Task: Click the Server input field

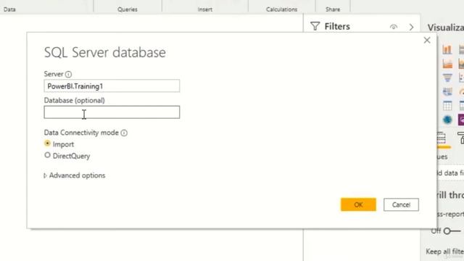Action: pyautogui.click(x=112, y=86)
